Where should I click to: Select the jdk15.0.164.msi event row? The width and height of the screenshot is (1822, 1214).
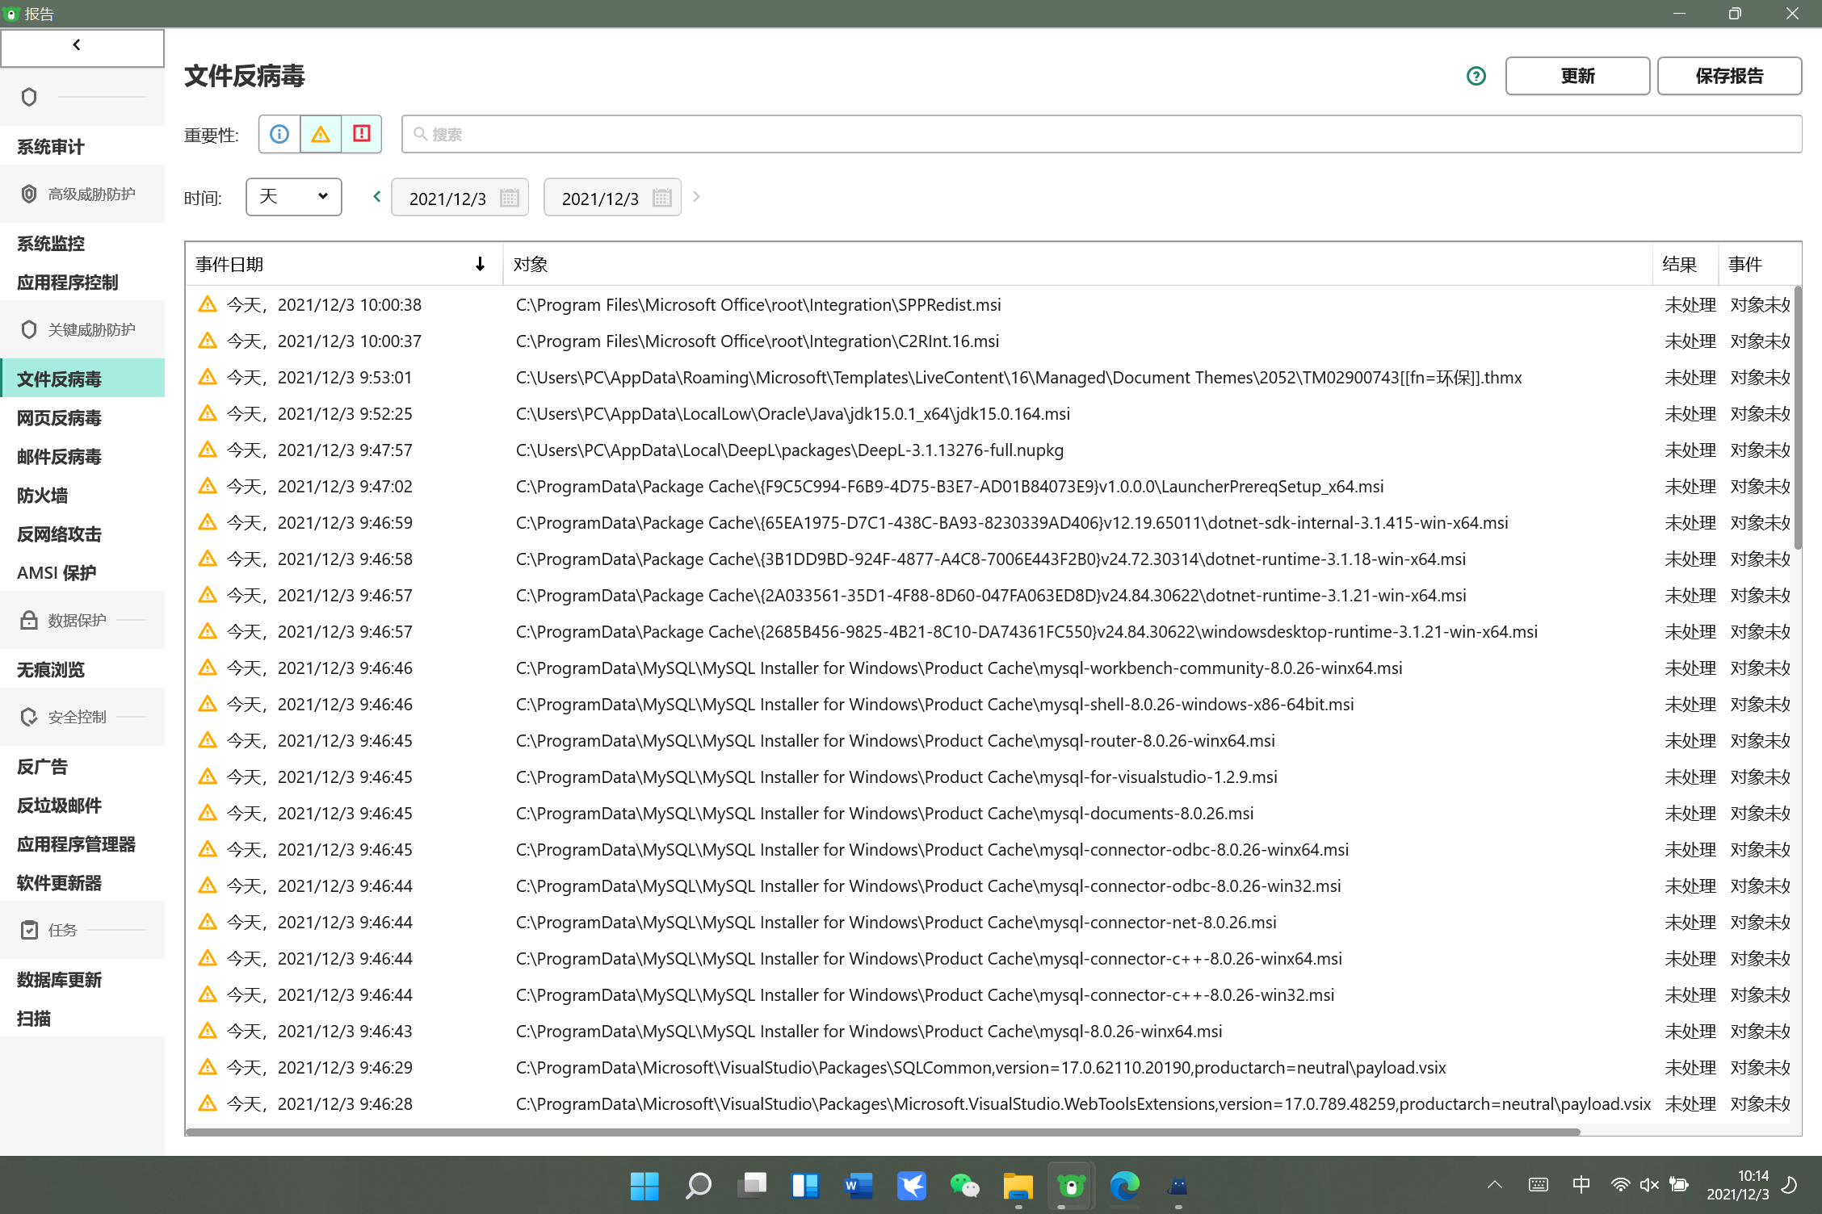tap(989, 413)
